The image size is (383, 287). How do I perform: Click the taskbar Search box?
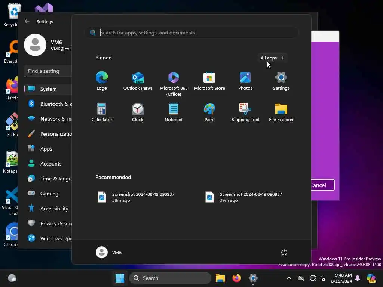170,278
